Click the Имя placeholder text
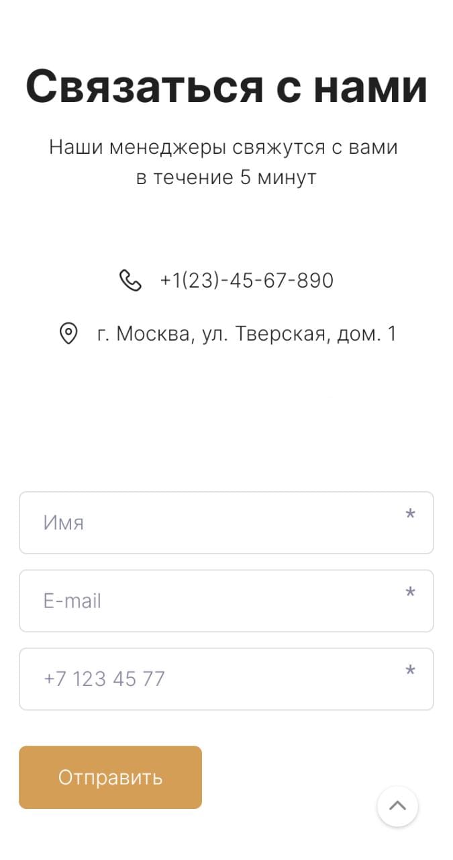 coord(64,523)
